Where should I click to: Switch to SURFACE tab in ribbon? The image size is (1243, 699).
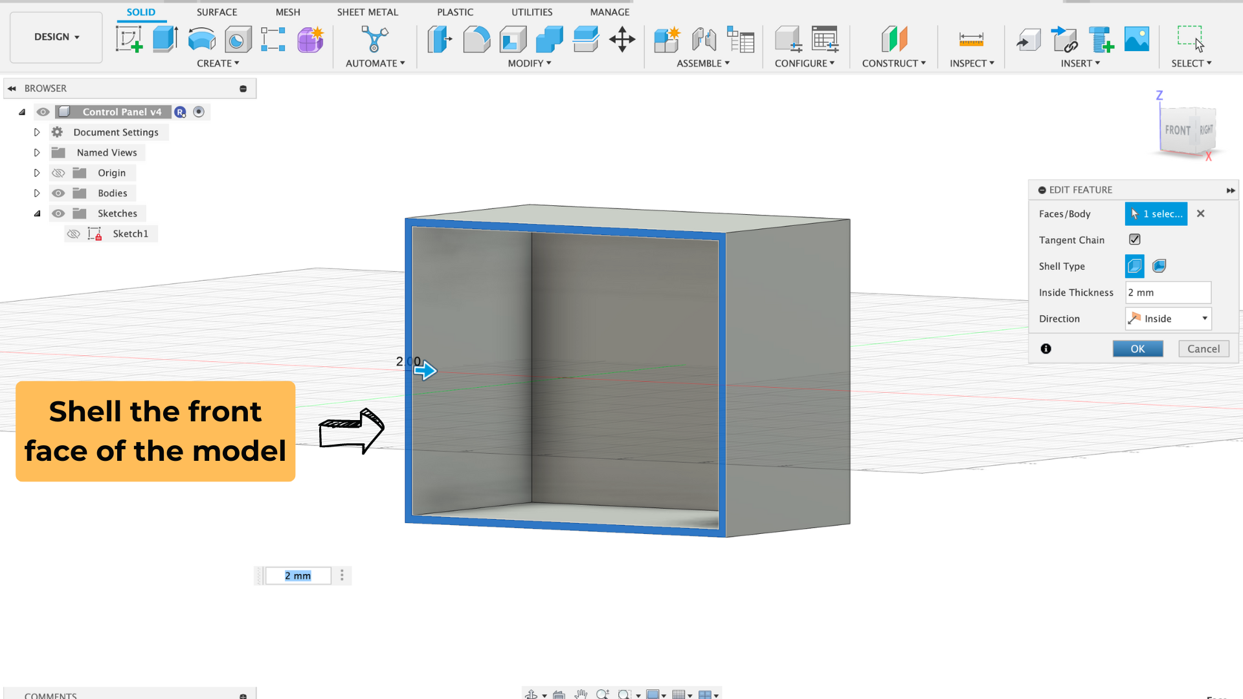(x=216, y=11)
